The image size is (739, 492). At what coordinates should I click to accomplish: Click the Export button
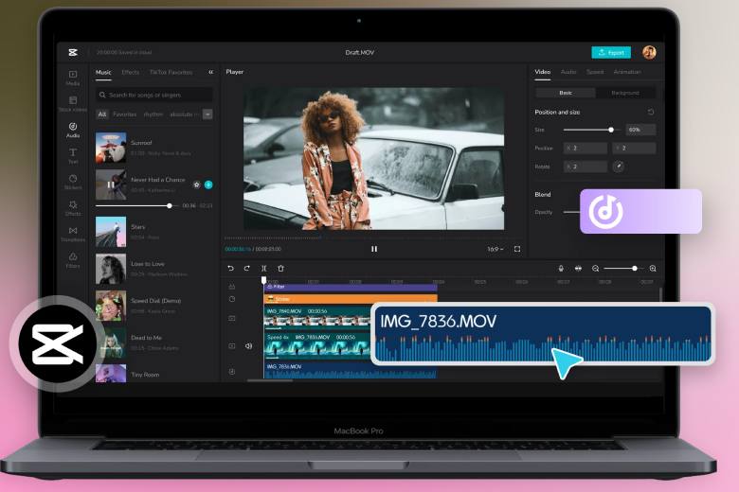pos(611,53)
